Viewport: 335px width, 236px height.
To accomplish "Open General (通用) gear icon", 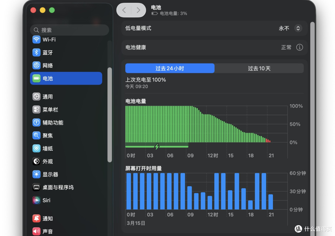I will [37, 97].
